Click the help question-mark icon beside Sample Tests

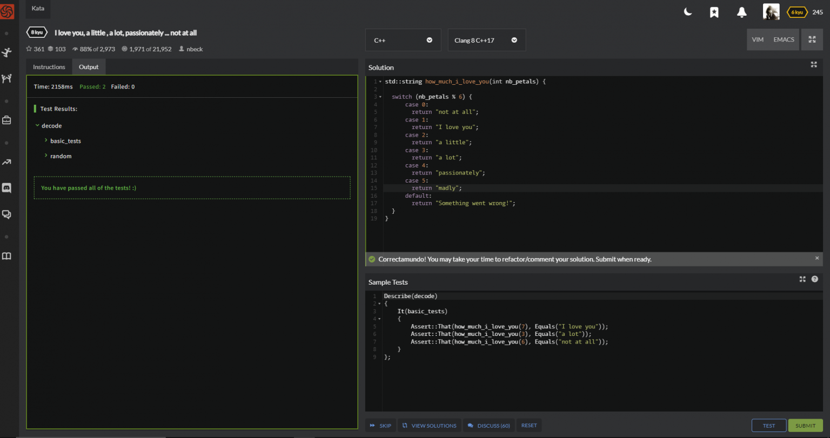pyautogui.click(x=814, y=279)
